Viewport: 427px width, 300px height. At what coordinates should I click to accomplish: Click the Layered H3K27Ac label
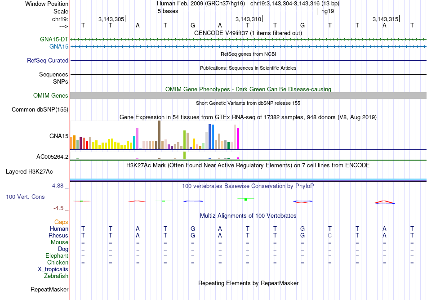[29, 172]
